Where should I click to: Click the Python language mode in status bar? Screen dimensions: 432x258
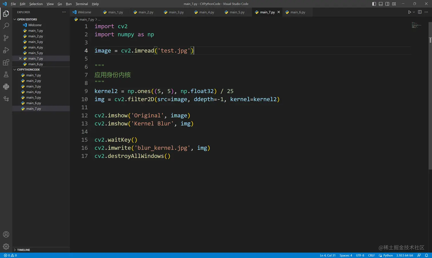[x=388, y=255]
